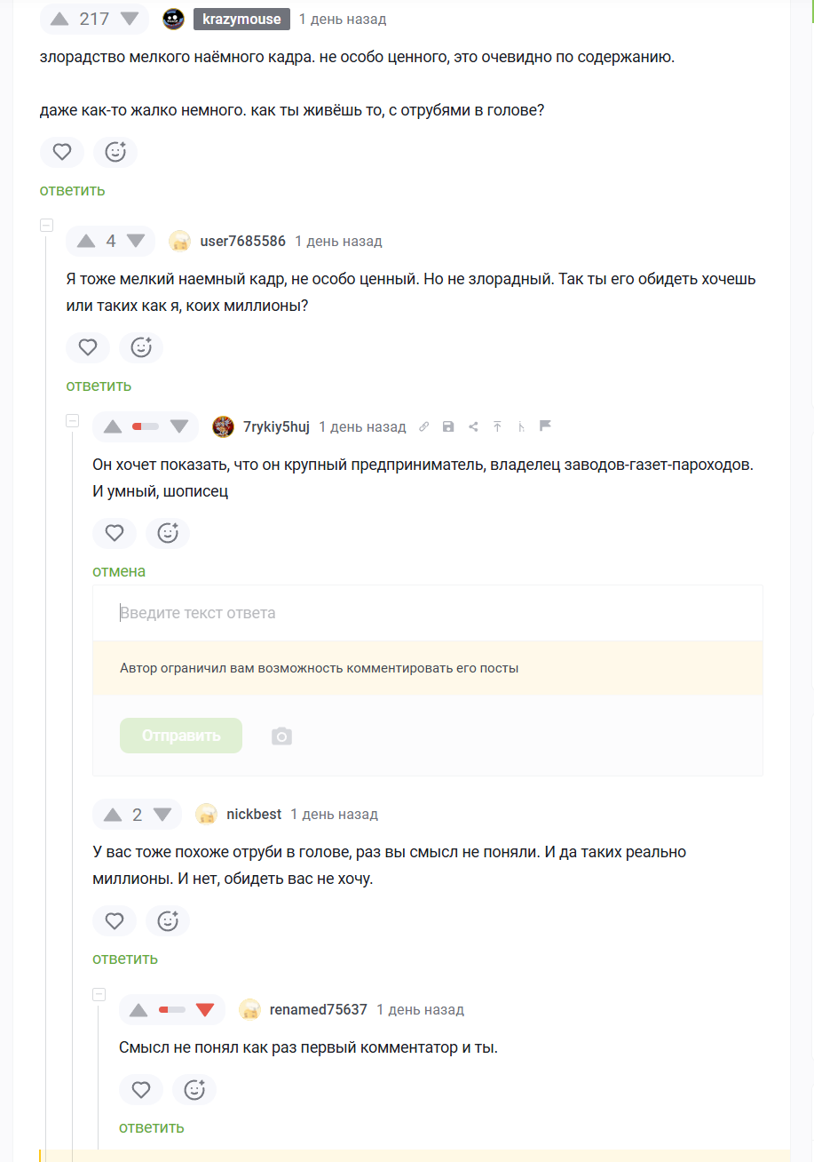Collapse the renamed75637 reply branch

[99, 994]
